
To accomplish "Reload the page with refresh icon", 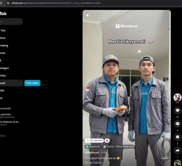I will click(1, 3).
